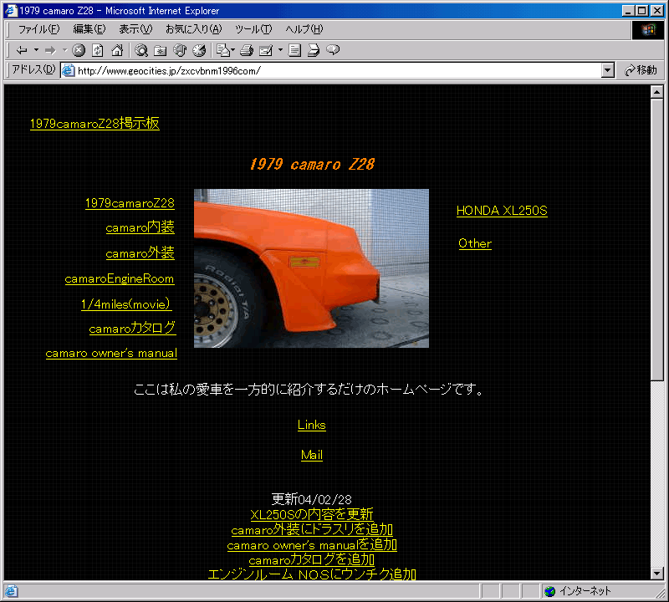Open the Mail link on the page
This screenshot has width=669, height=602.
(x=312, y=455)
